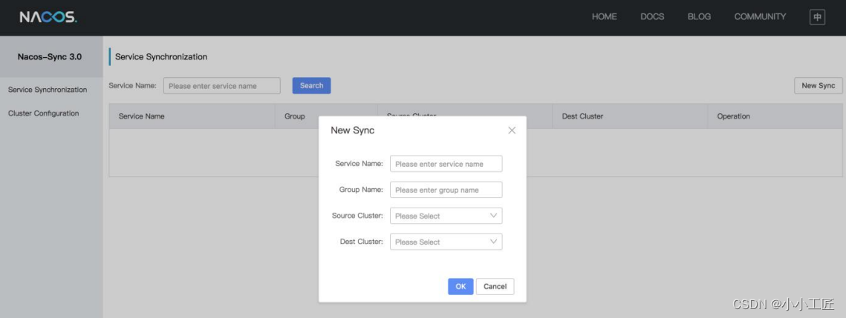This screenshot has height=318, width=846.
Task: Switch language with the 中 icon
Action: click(x=817, y=17)
